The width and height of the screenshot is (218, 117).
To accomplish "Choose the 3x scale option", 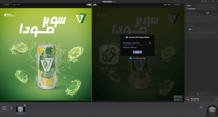I will pos(206,30).
